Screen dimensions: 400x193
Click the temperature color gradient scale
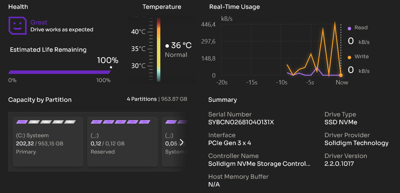(159, 49)
